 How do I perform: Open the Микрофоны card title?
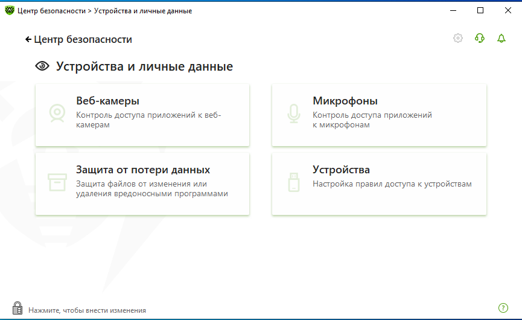pyautogui.click(x=345, y=101)
